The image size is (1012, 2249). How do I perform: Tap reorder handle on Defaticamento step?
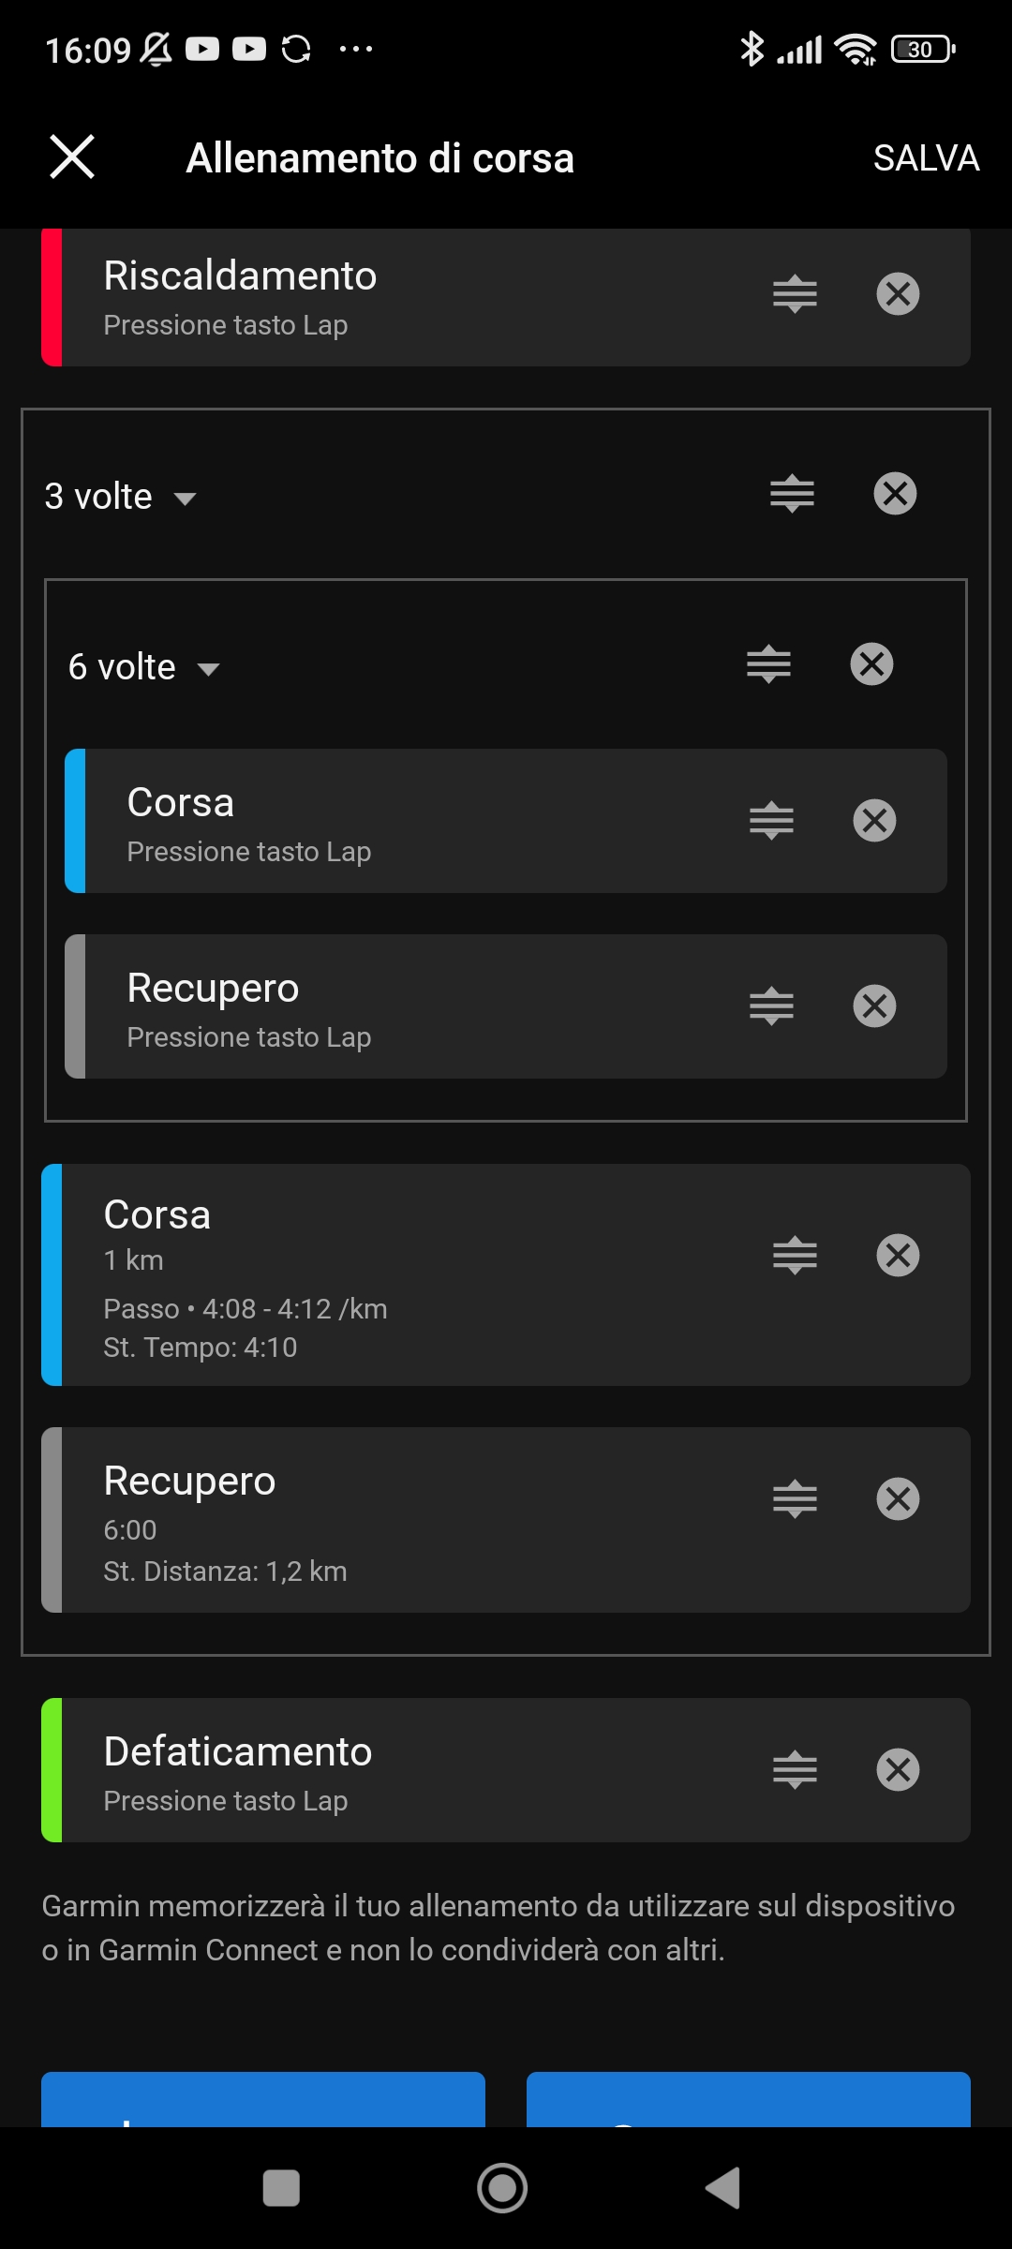pos(795,1770)
